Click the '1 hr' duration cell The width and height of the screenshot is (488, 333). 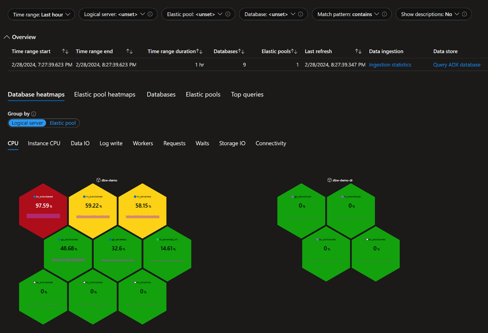coord(199,65)
